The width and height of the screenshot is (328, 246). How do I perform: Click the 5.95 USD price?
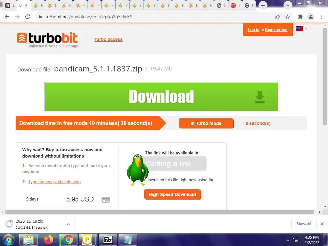[80, 199]
